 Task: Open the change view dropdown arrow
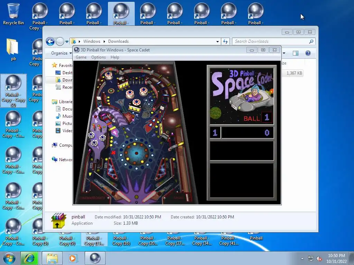tap(284, 53)
